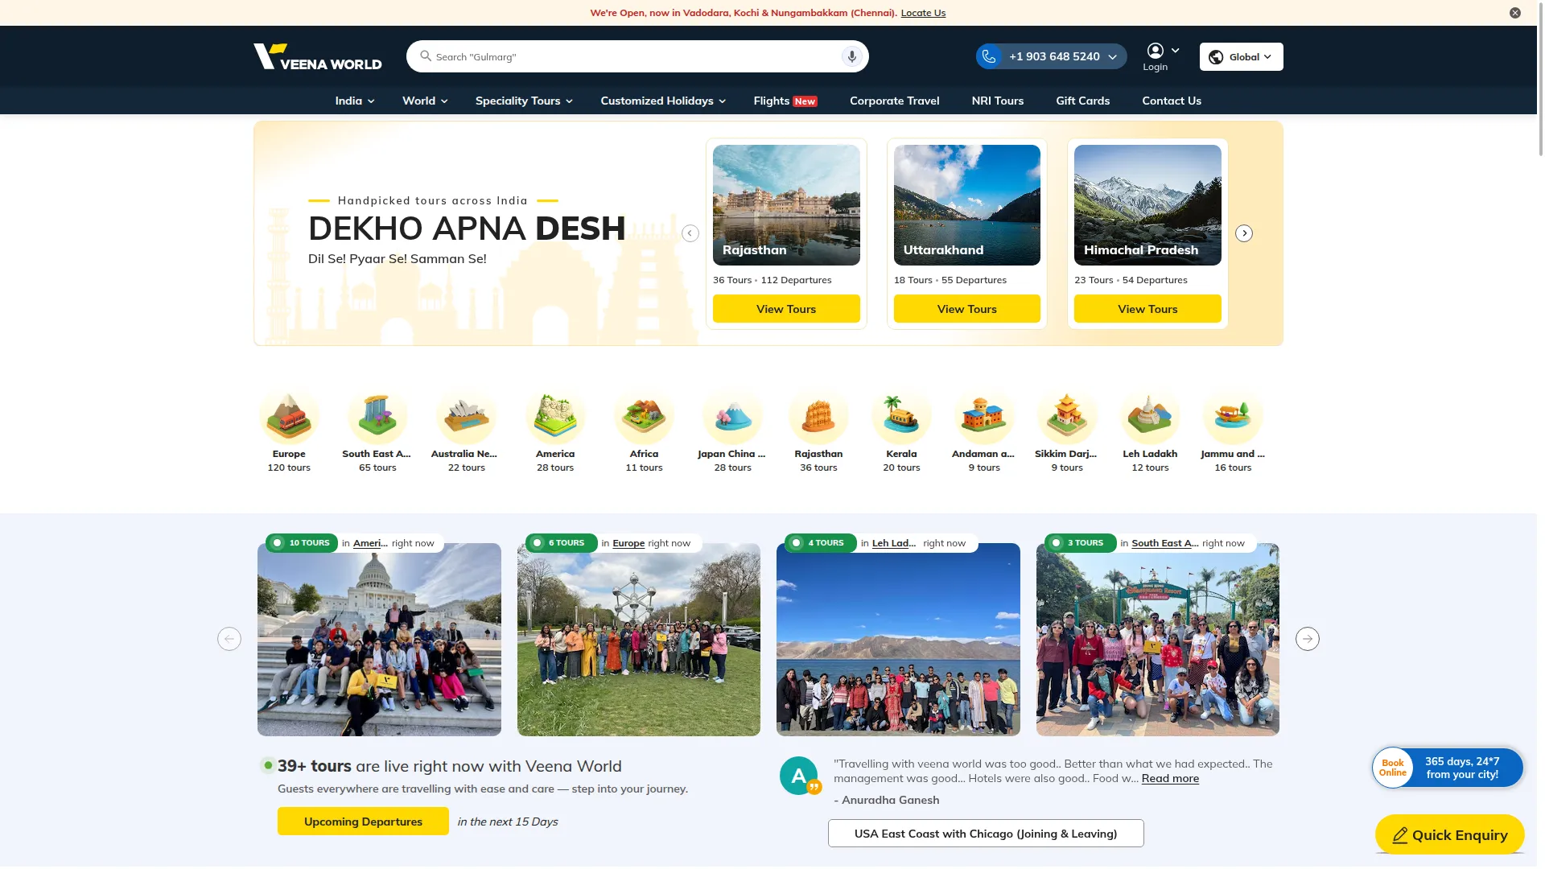Click the Upcoming Departures button
The image size is (1545, 869).
click(x=363, y=822)
